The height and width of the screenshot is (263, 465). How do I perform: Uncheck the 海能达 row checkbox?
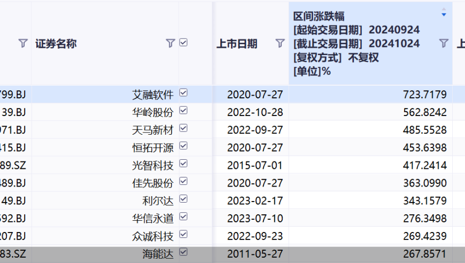183,252
